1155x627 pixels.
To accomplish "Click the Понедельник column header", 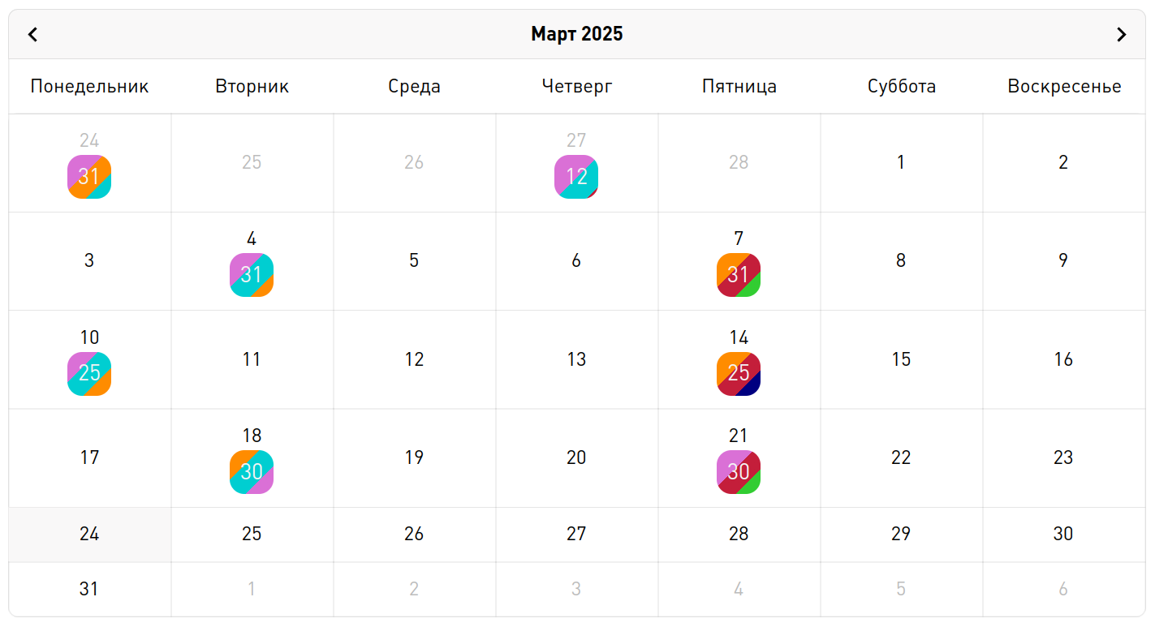I will coord(89,86).
